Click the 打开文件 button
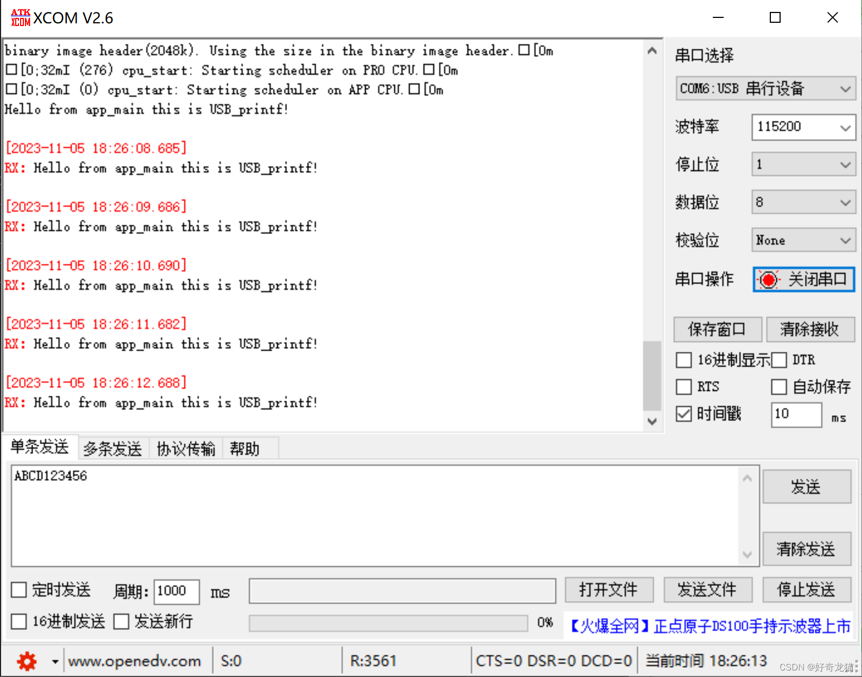The image size is (862, 677). tap(609, 590)
